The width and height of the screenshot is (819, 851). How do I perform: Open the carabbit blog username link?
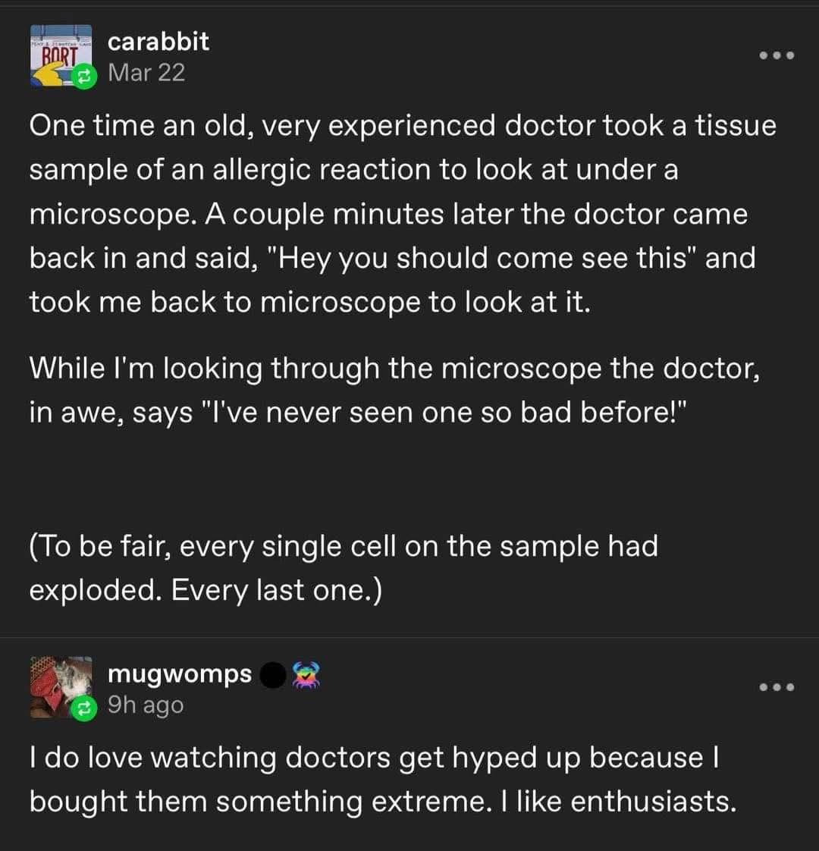click(x=158, y=42)
